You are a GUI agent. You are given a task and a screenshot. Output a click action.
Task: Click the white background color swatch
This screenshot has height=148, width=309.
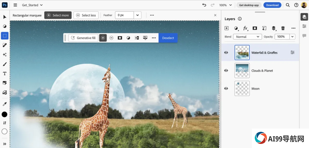click(5, 131)
